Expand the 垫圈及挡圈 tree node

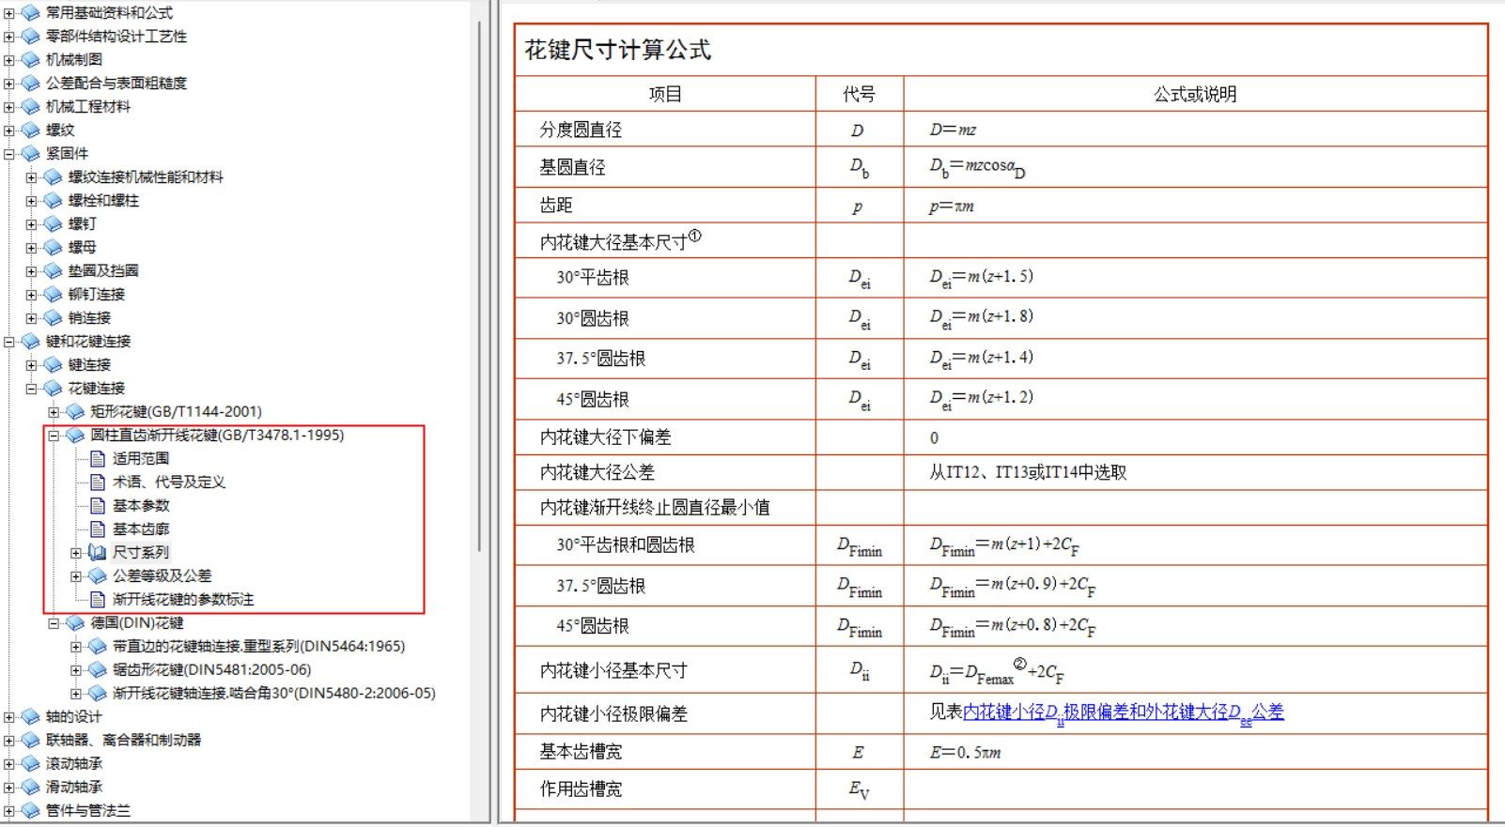pyautogui.click(x=32, y=271)
